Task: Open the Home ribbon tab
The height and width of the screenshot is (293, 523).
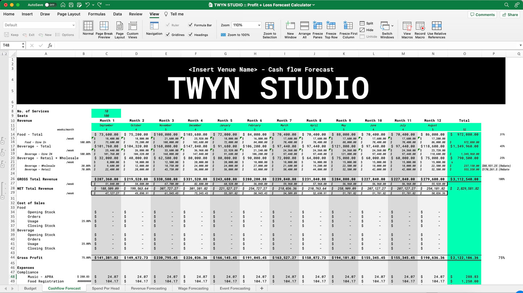Action: point(9,14)
